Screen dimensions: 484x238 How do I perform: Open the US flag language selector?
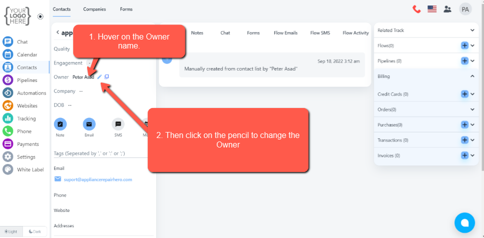click(x=432, y=9)
